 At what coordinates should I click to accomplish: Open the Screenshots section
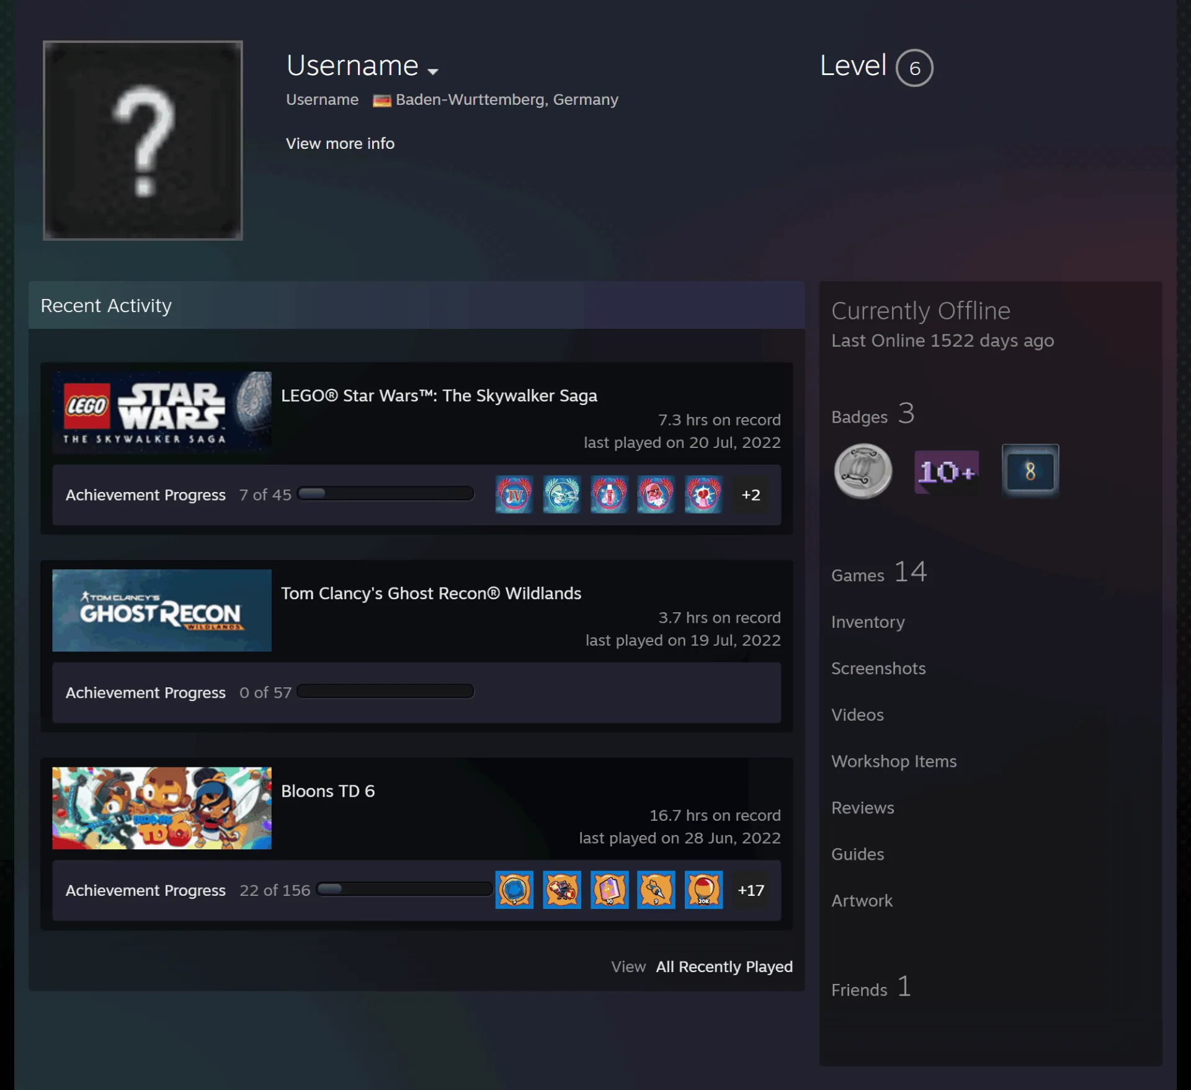(x=878, y=669)
